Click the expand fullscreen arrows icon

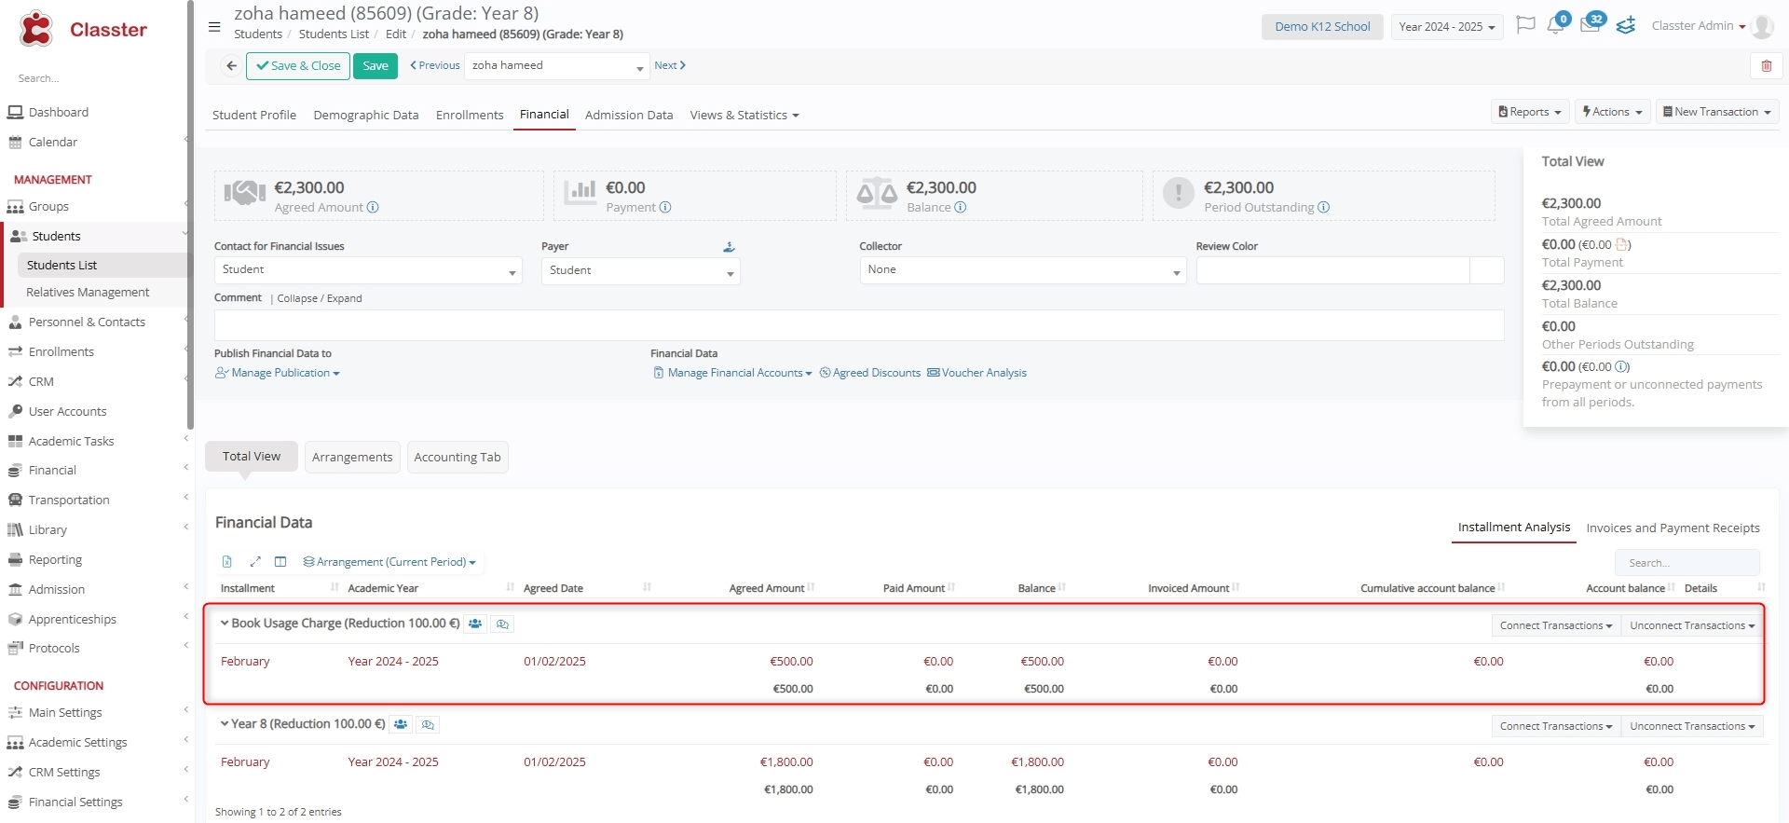(x=255, y=562)
